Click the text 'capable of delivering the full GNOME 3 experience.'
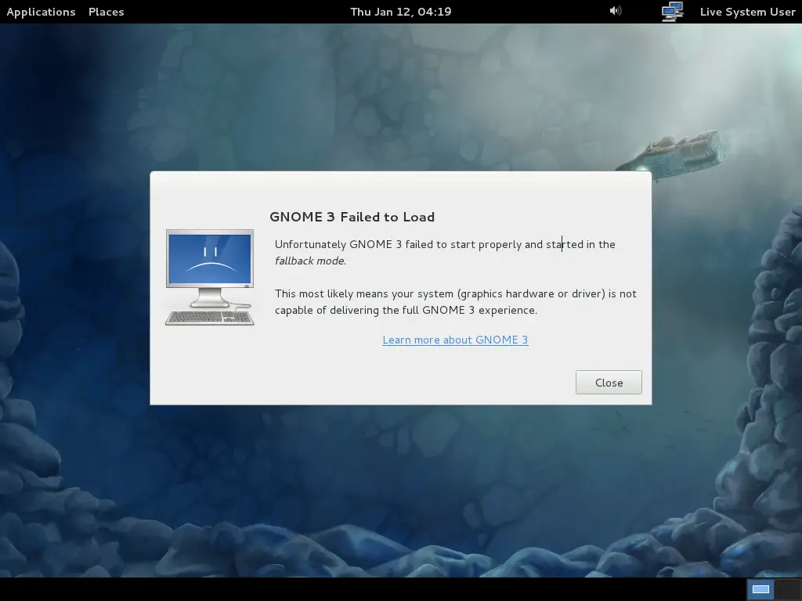 click(406, 310)
